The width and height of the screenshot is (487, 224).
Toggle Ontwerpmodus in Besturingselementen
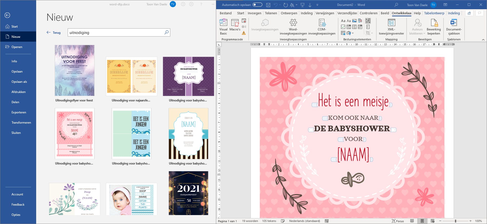pyautogui.click(x=368, y=21)
